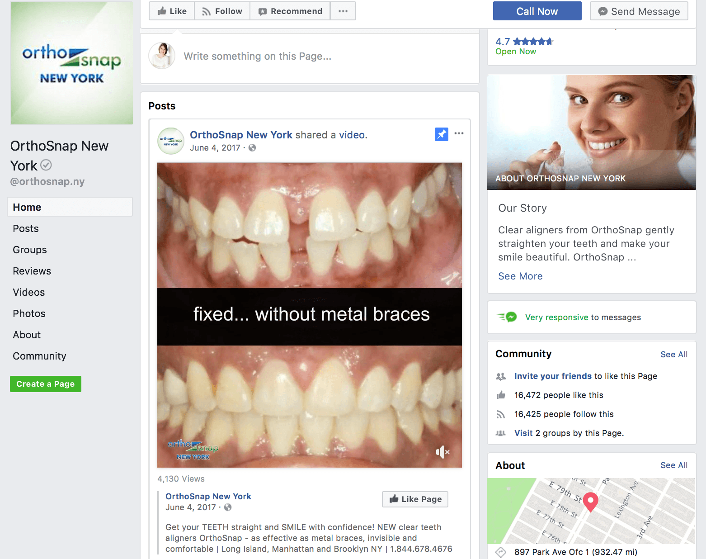The height and width of the screenshot is (559, 706).
Task: Click See All in Community section
Action: click(x=674, y=355)
